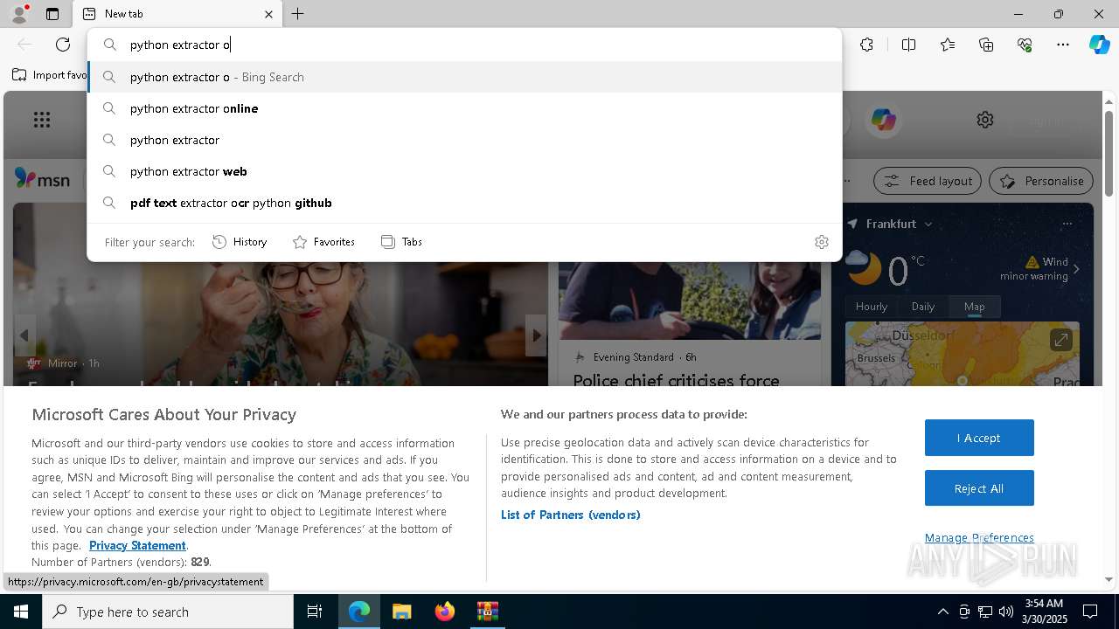Show hidden system tray icons chevron
Viewport: 1119px width, 629px height.
(942, 612)
